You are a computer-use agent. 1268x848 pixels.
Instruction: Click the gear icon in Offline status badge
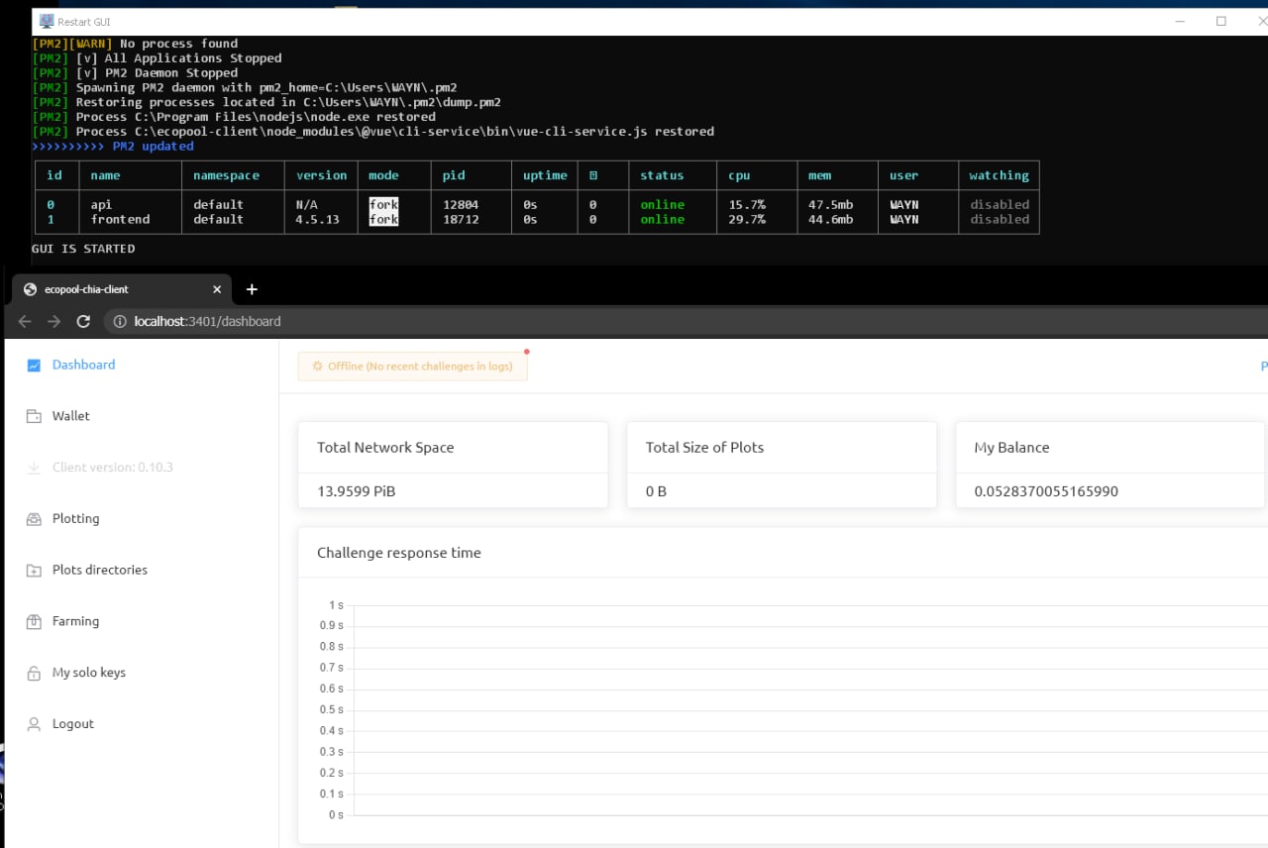pos(317,367)
